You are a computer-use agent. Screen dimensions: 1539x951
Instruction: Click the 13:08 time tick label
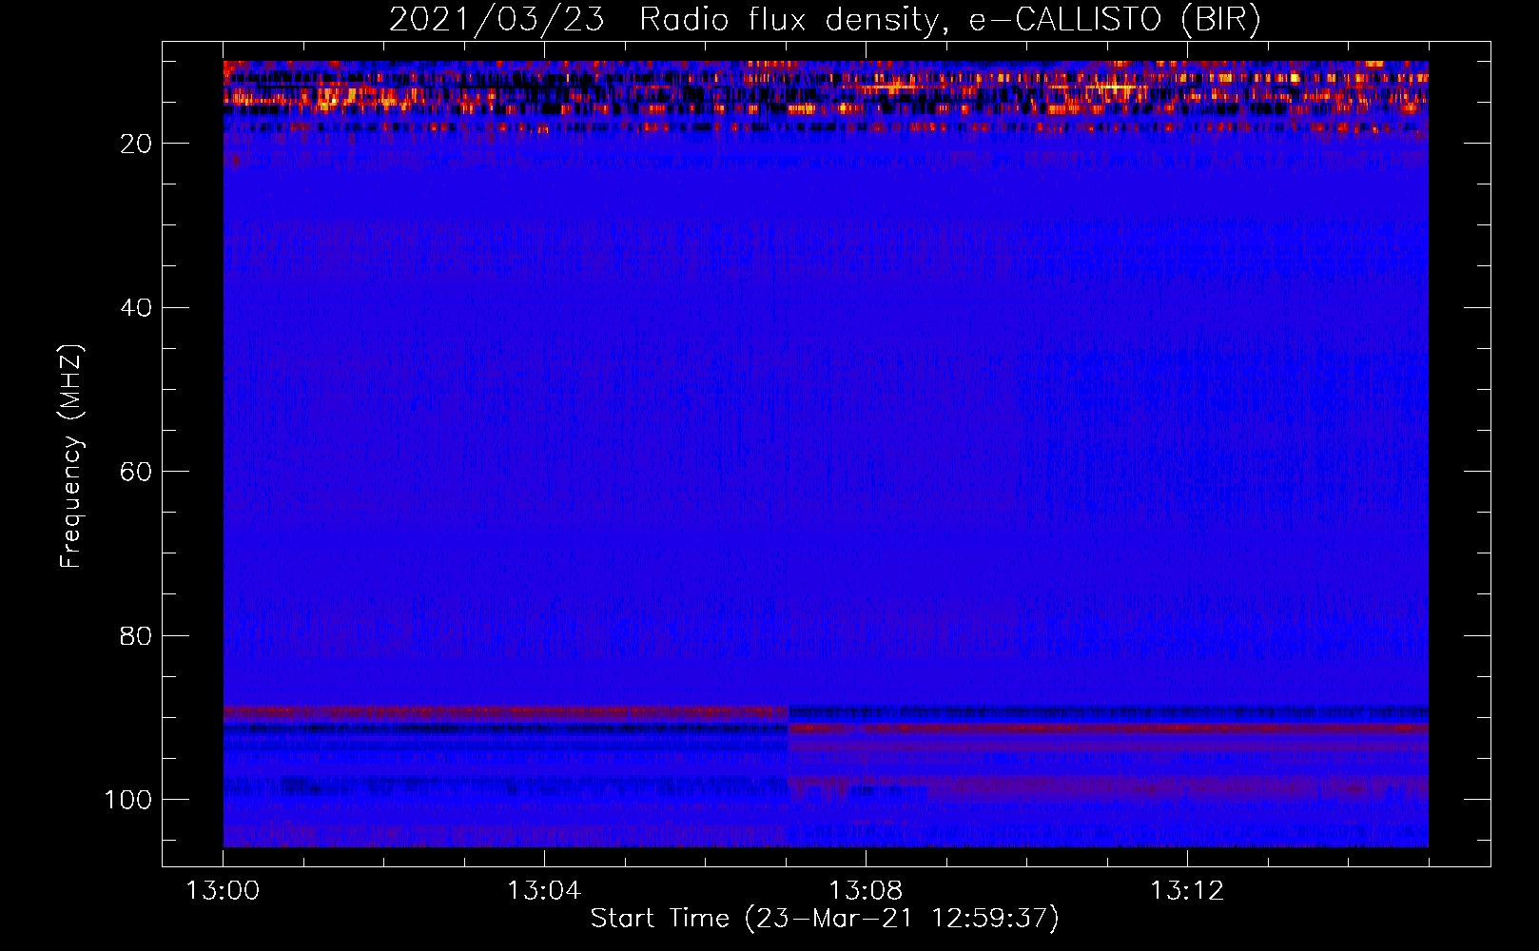(866, 891)
